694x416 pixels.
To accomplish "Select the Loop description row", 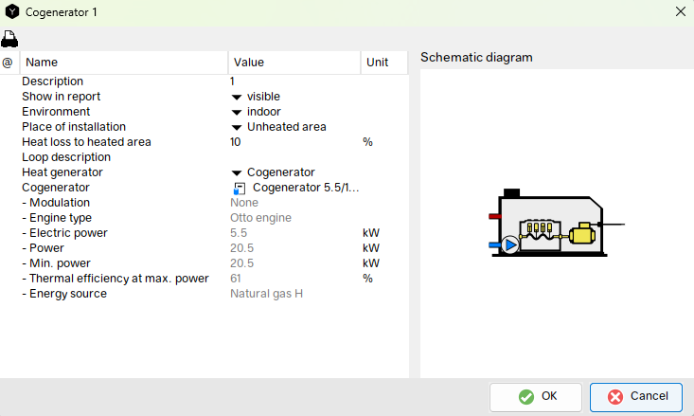I will (x=66, y=157).
